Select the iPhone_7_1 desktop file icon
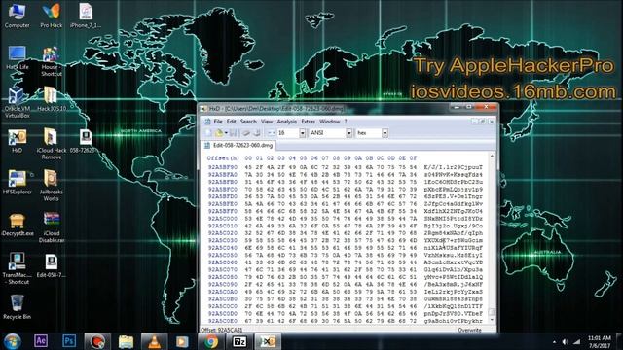 (86, 16)
